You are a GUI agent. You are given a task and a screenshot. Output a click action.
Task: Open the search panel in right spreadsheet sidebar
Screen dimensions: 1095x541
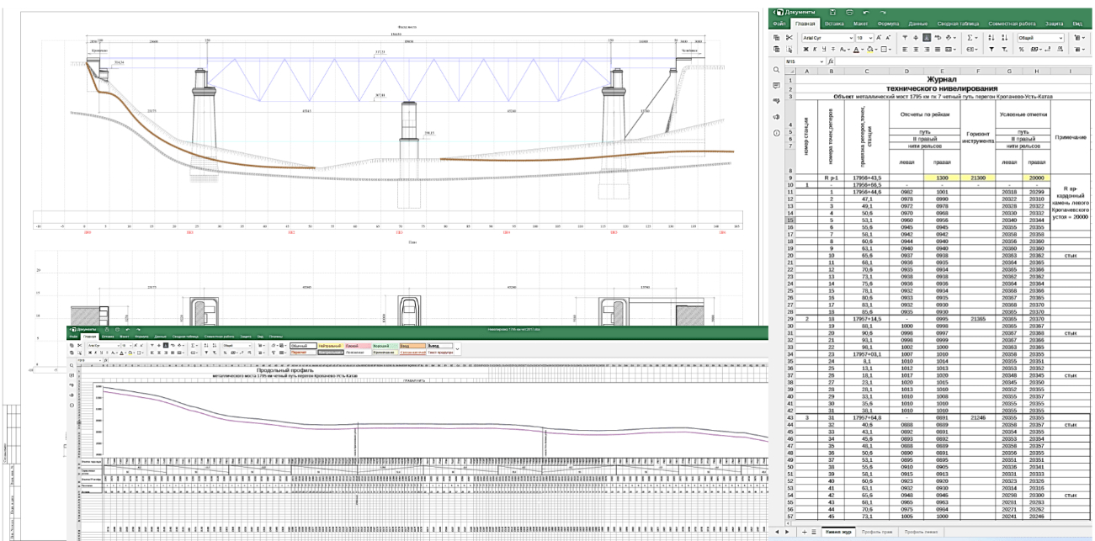(776, 70)
